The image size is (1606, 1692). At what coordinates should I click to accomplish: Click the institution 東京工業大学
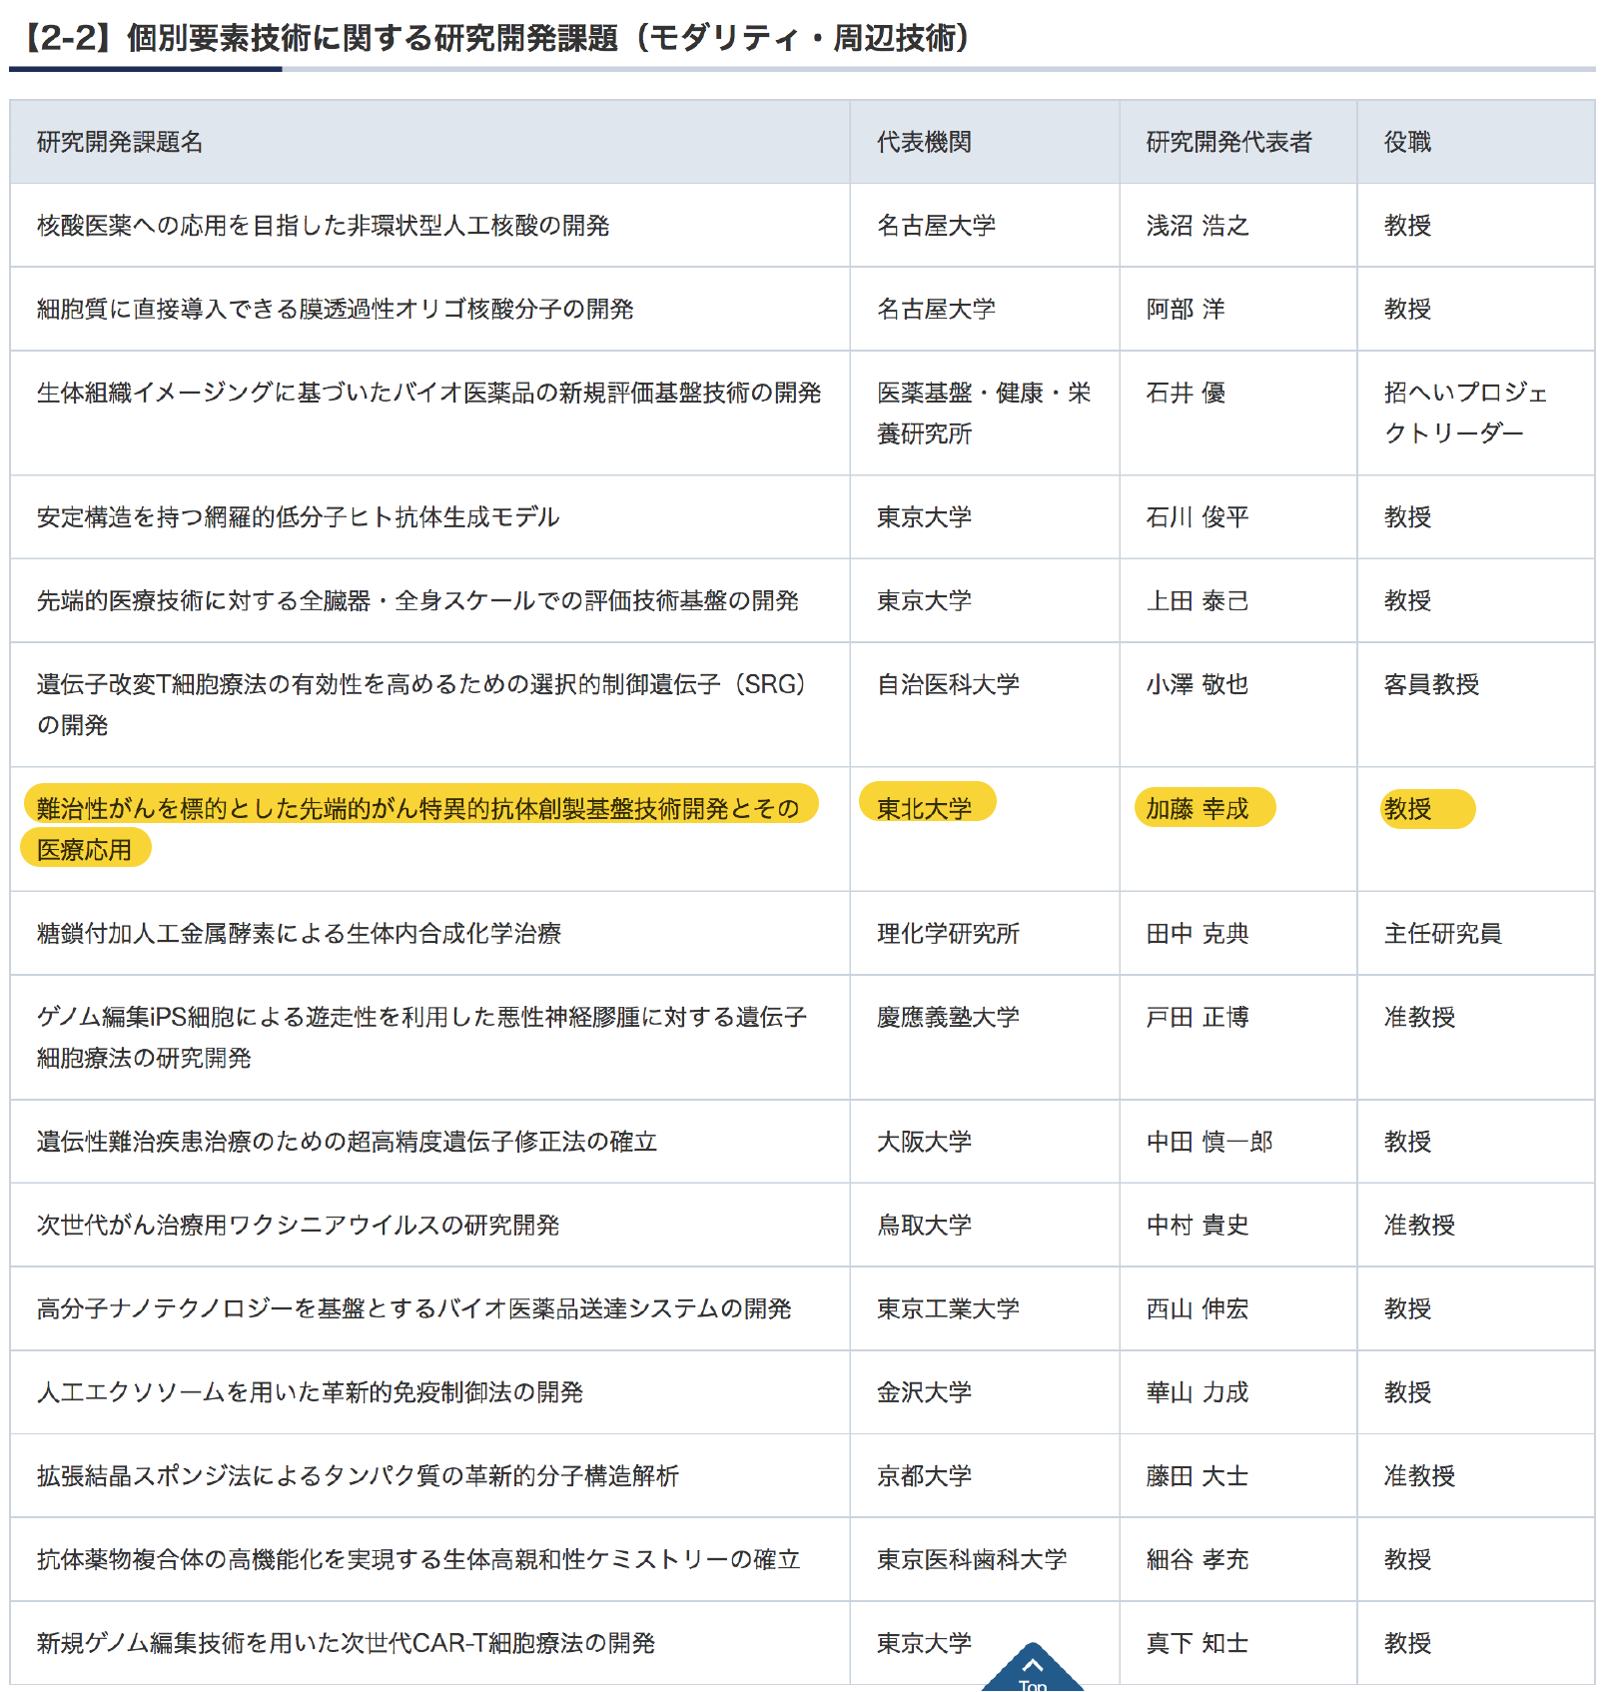[948, 1309]
